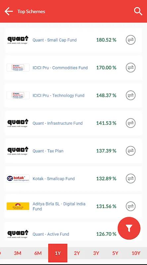Tap the back arrow in header
This screenshot has width=147, height=265.
pyautogui.click(x=9, y=12)
